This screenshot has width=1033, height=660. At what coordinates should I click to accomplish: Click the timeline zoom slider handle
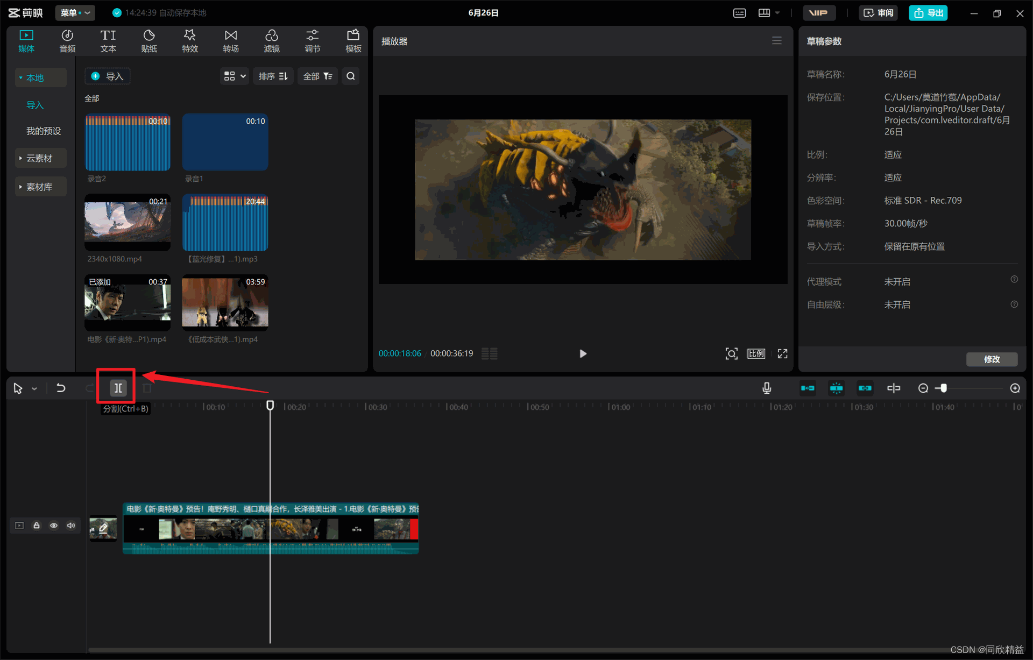943,388
